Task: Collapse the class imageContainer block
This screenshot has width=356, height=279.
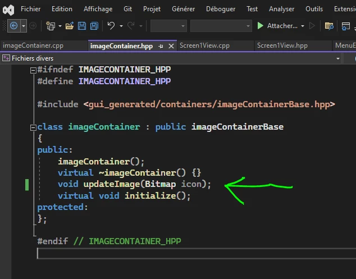Action: pos(33,127)
